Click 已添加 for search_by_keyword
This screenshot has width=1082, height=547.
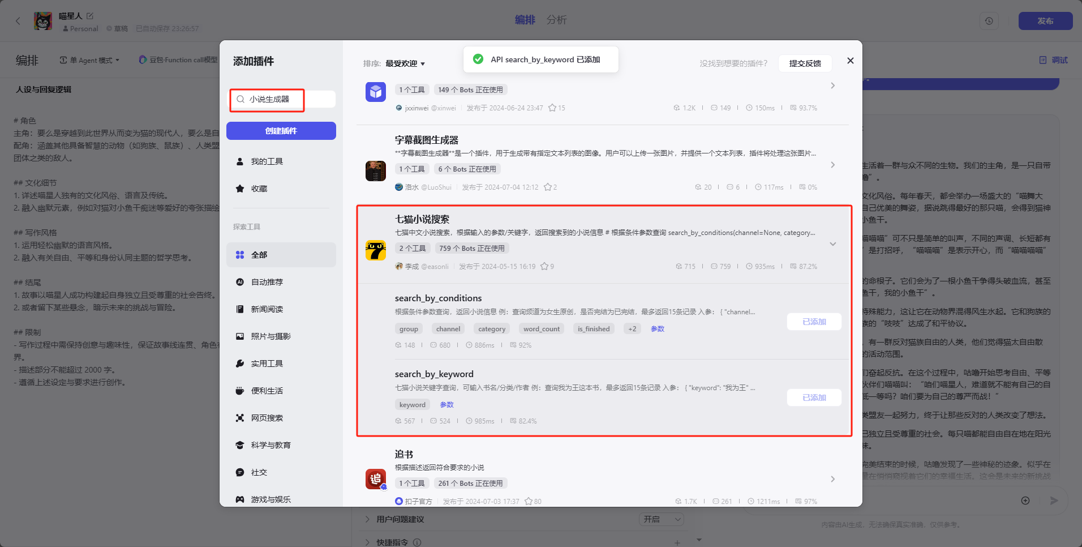(814, 398)
